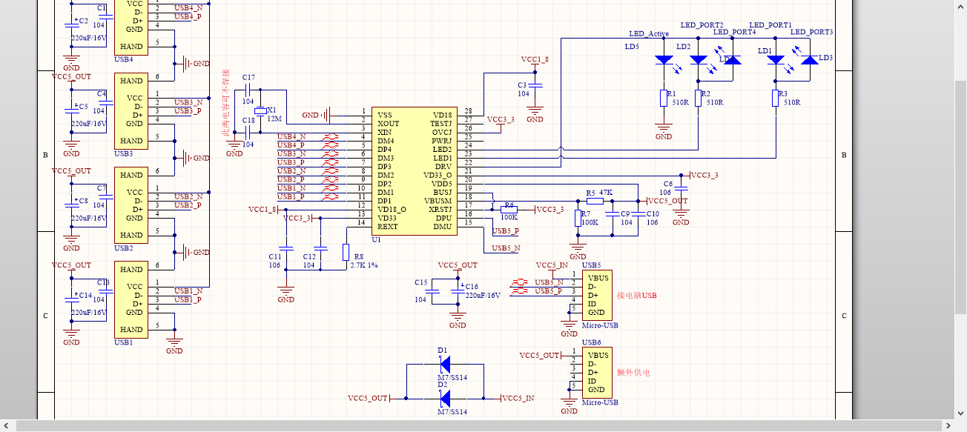Select LED LD3 on the right

click(808, 59)
